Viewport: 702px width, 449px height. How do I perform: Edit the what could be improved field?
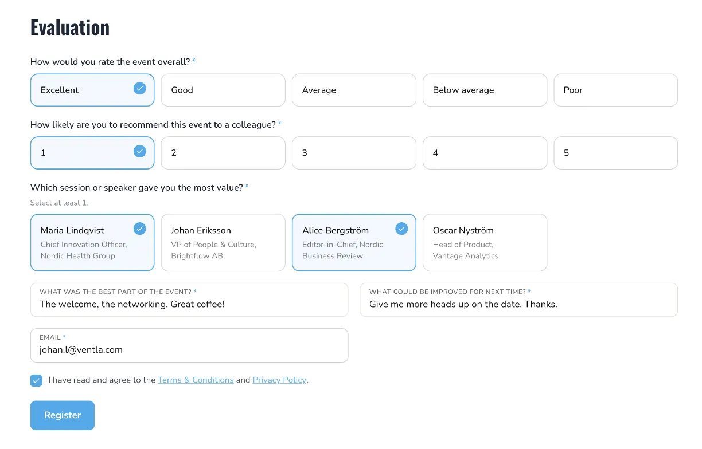(518, 300)
